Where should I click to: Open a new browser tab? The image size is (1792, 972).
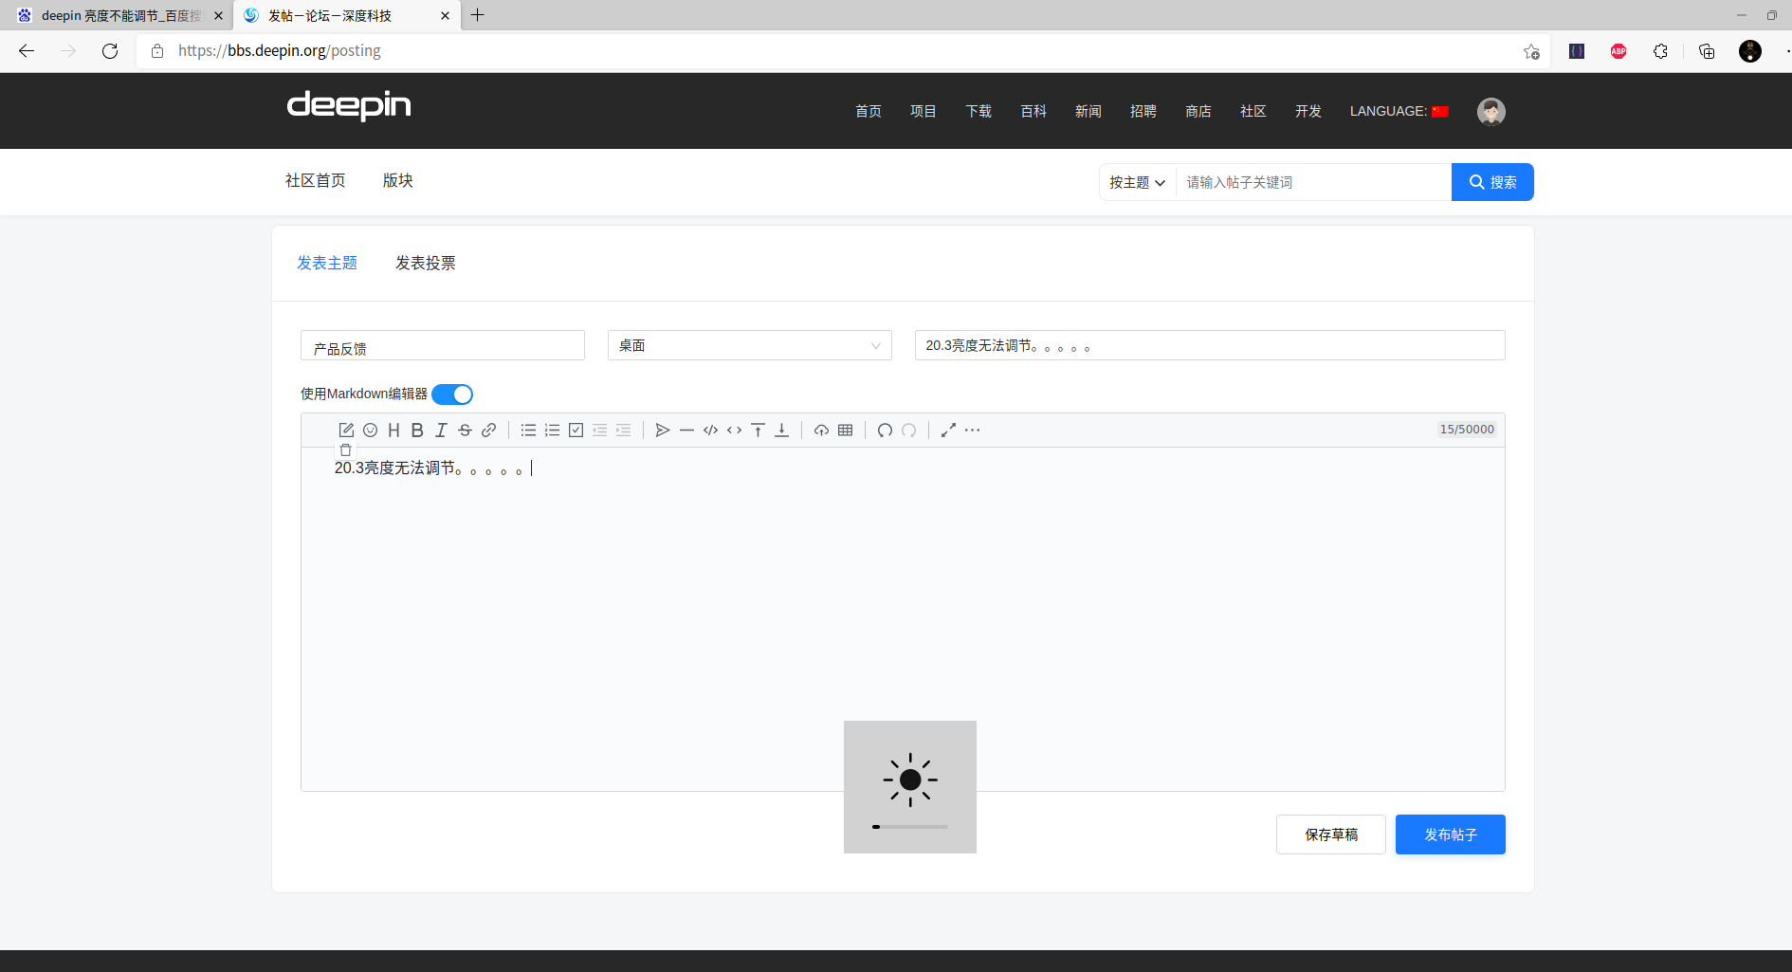pyautogui.click(x=478, y=15)
